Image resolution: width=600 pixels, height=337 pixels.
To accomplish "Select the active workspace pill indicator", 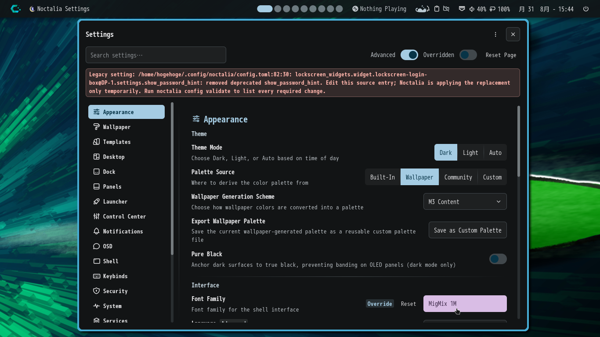I will 265,9.
